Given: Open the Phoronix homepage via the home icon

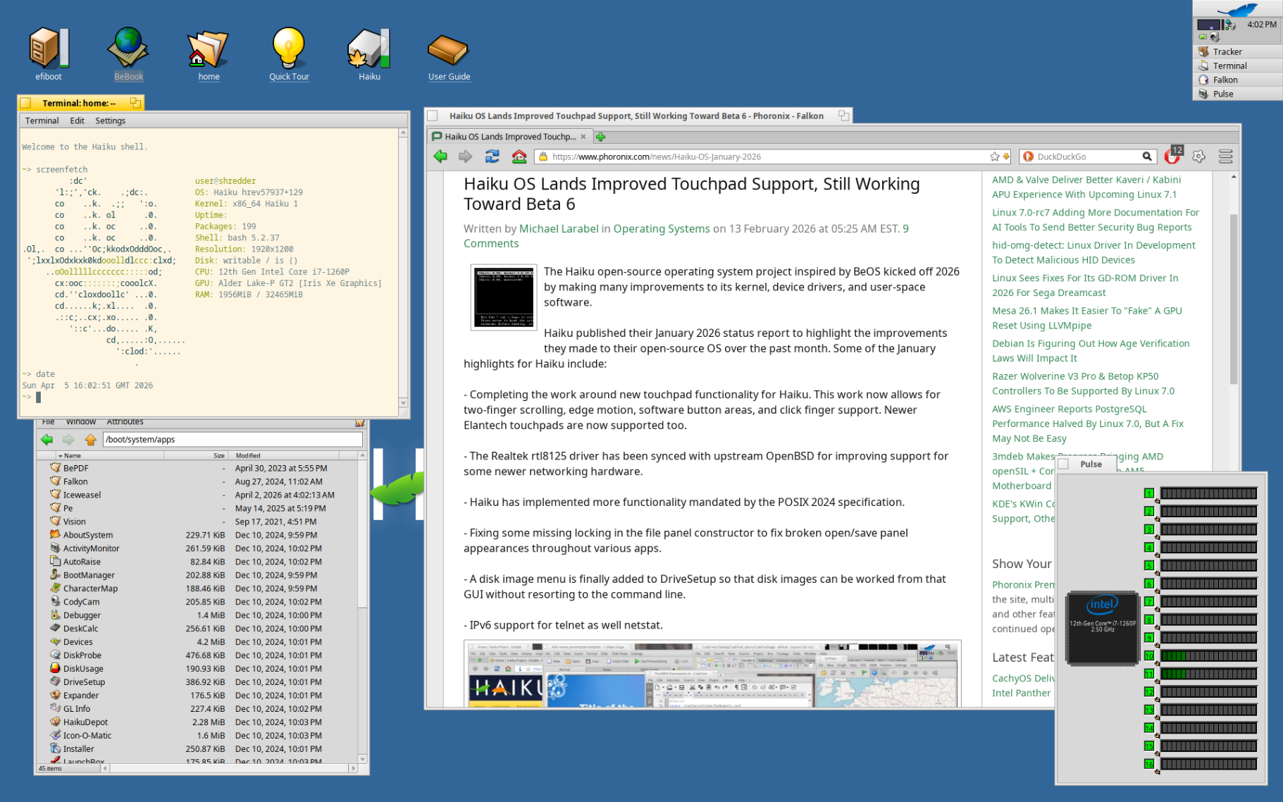Looking at the screenshot, I should coord(519,156).
